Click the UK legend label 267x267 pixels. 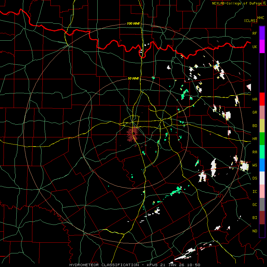click(x=255, y=47)
